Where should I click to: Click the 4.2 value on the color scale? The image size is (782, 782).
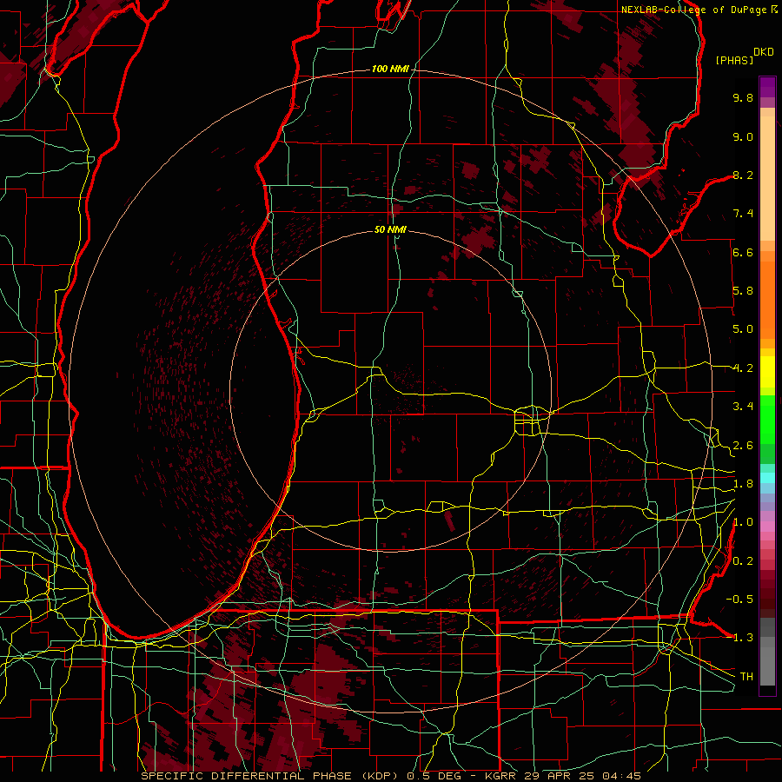pyautogui.click(x=743, y=368)
